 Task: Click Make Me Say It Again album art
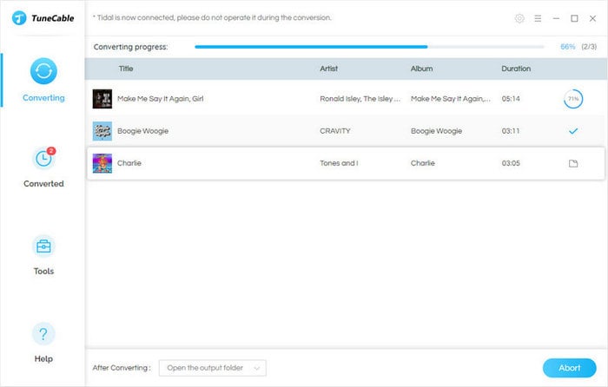click(102, 99)
